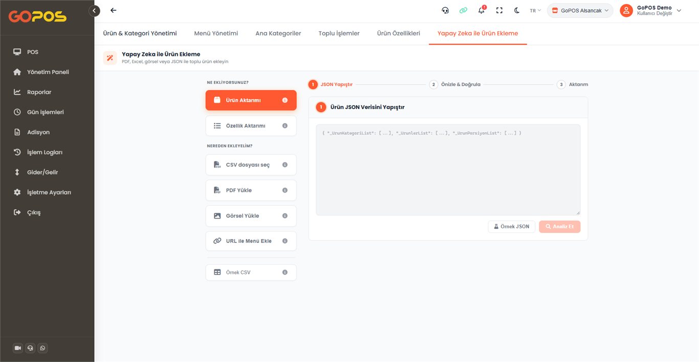Screen dimensions: 699x362
Task: Click info icon on Özellik Aktarımı
Action: (x=285, y=126)
